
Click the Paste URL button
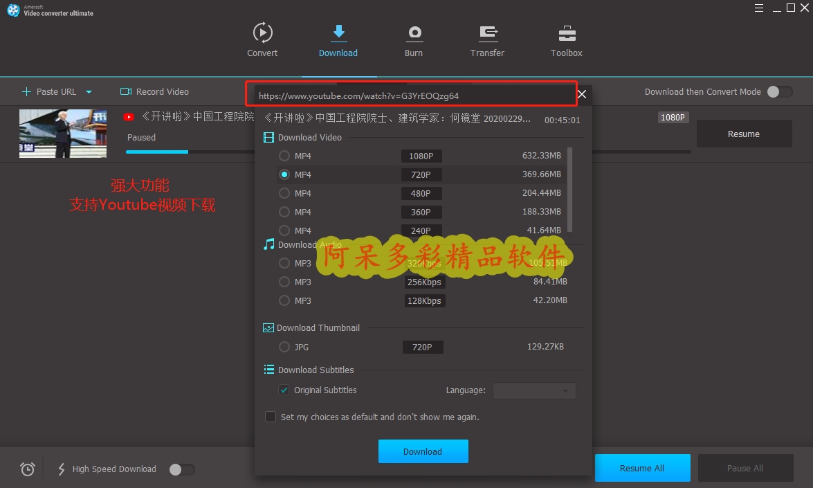tap(49, 92)
